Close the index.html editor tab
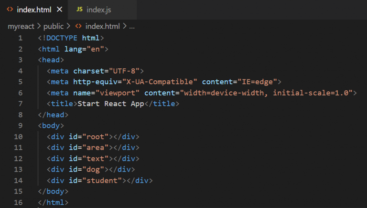Viewport: 367px width, 208px height. [x=59, y=10]
